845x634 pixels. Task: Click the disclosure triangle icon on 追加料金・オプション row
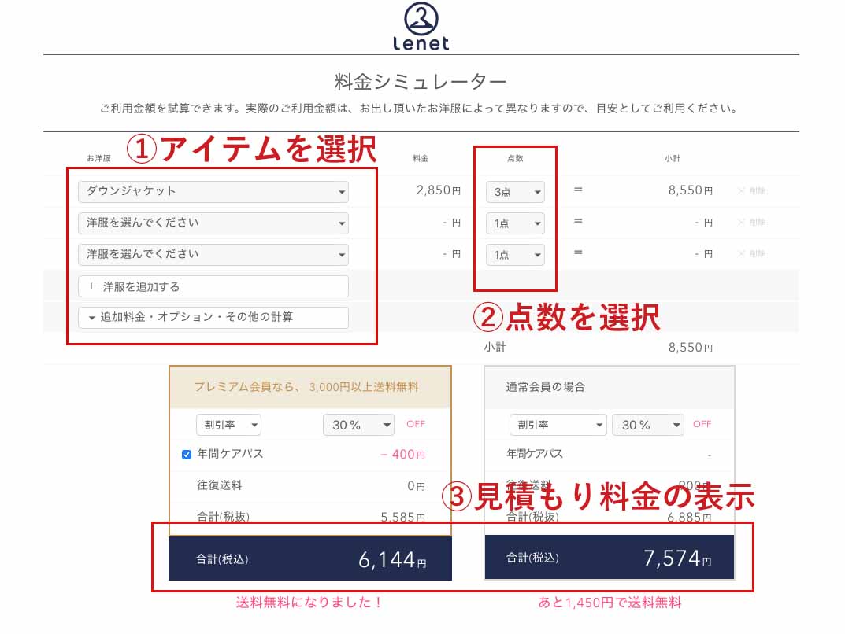pyautogui.click(x=90, y=317)
